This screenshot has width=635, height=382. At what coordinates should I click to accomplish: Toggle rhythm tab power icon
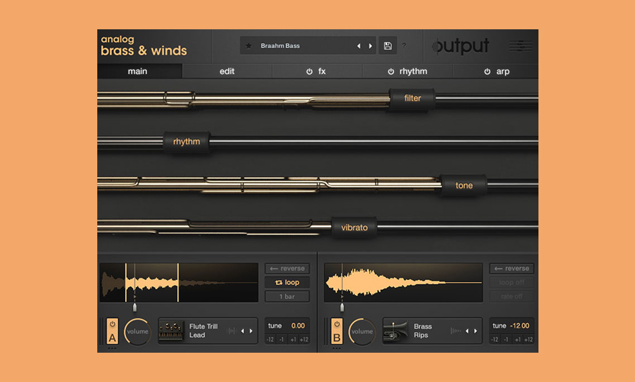click(x=391, y=71)
